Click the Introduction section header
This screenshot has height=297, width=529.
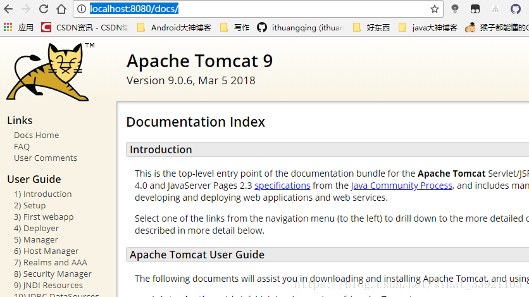(327, 149)
